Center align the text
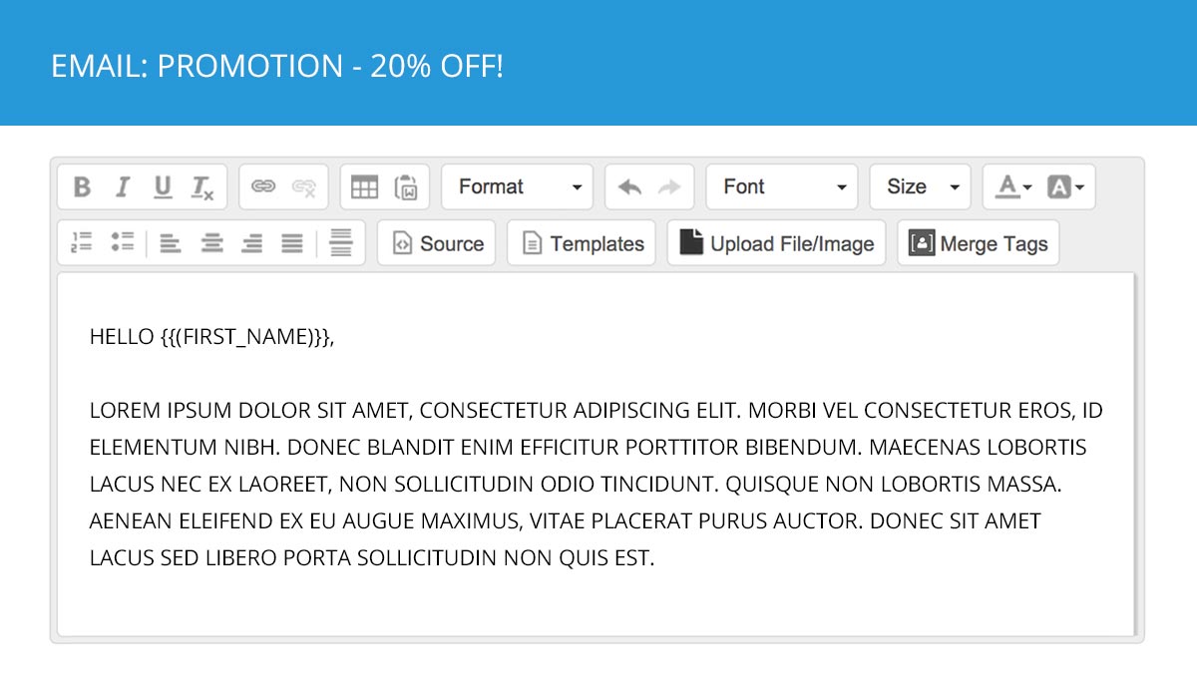The image size is (1197, 673). tap(211, 242)
